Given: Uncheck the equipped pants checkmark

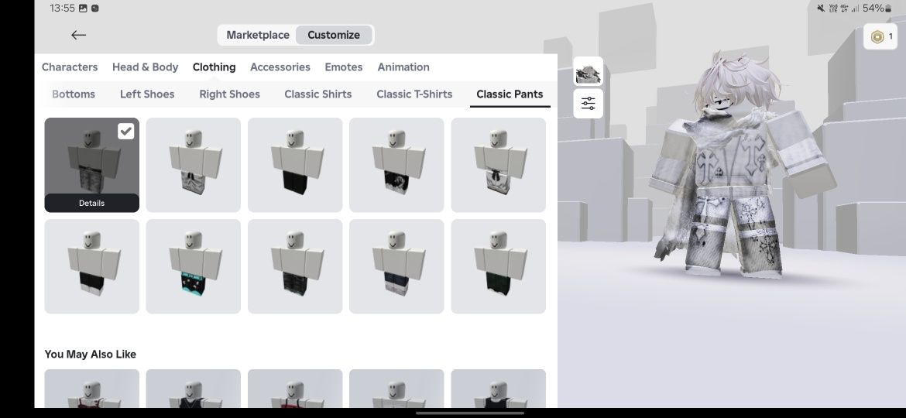Looking at the screenshot, I should pyautogui.click(x=126, y=131).
